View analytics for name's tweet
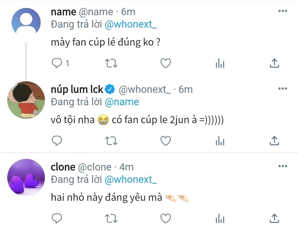The image size is (298, 229). (220, 63)
